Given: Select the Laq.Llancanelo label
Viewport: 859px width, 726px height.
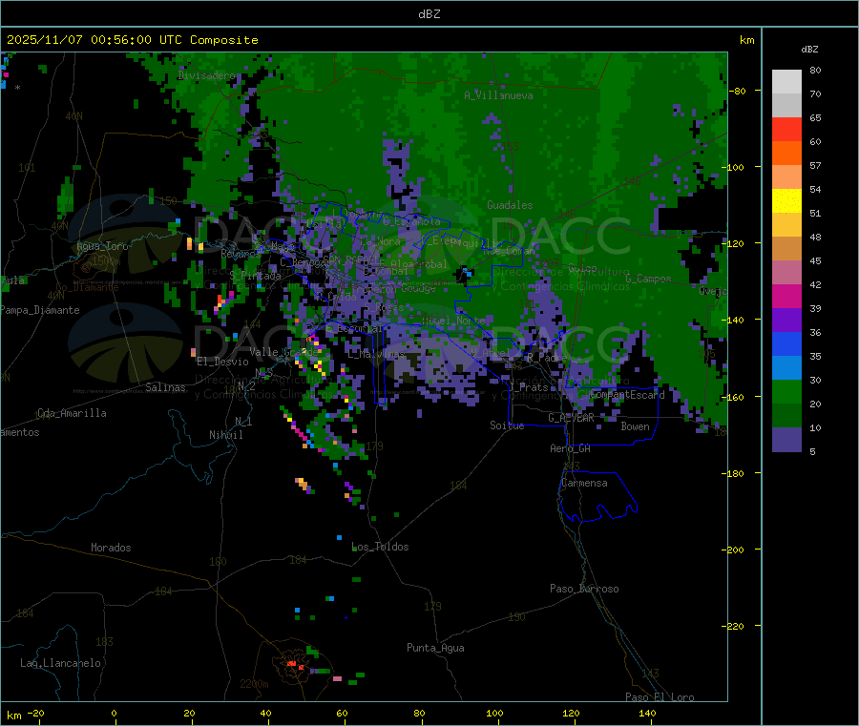Looking at the screenshot, I should tap(60, 663).
